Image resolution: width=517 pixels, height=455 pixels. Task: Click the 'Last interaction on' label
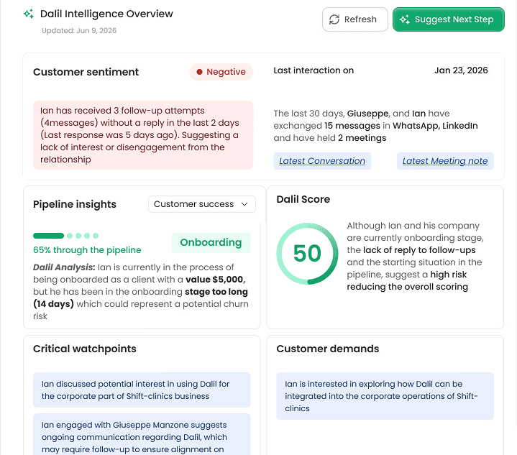[x=314, y=70]
